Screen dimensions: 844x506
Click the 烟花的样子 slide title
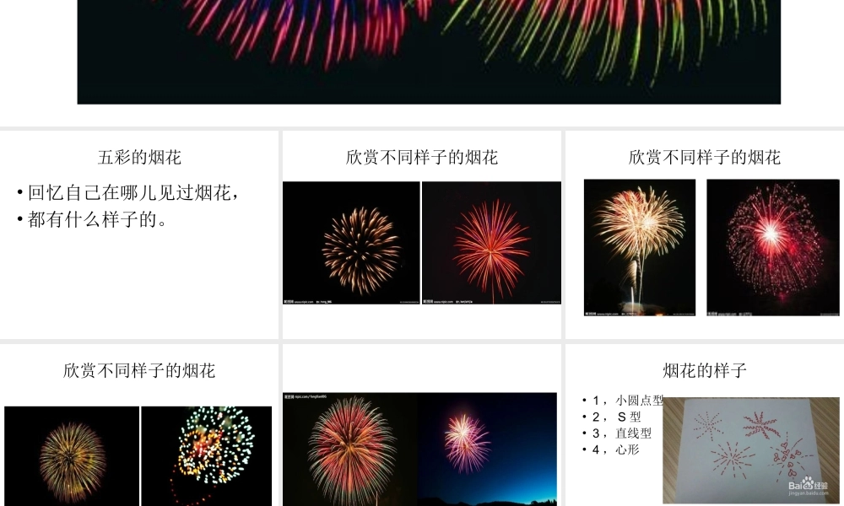pyautogui.click(x=705, y=370)
